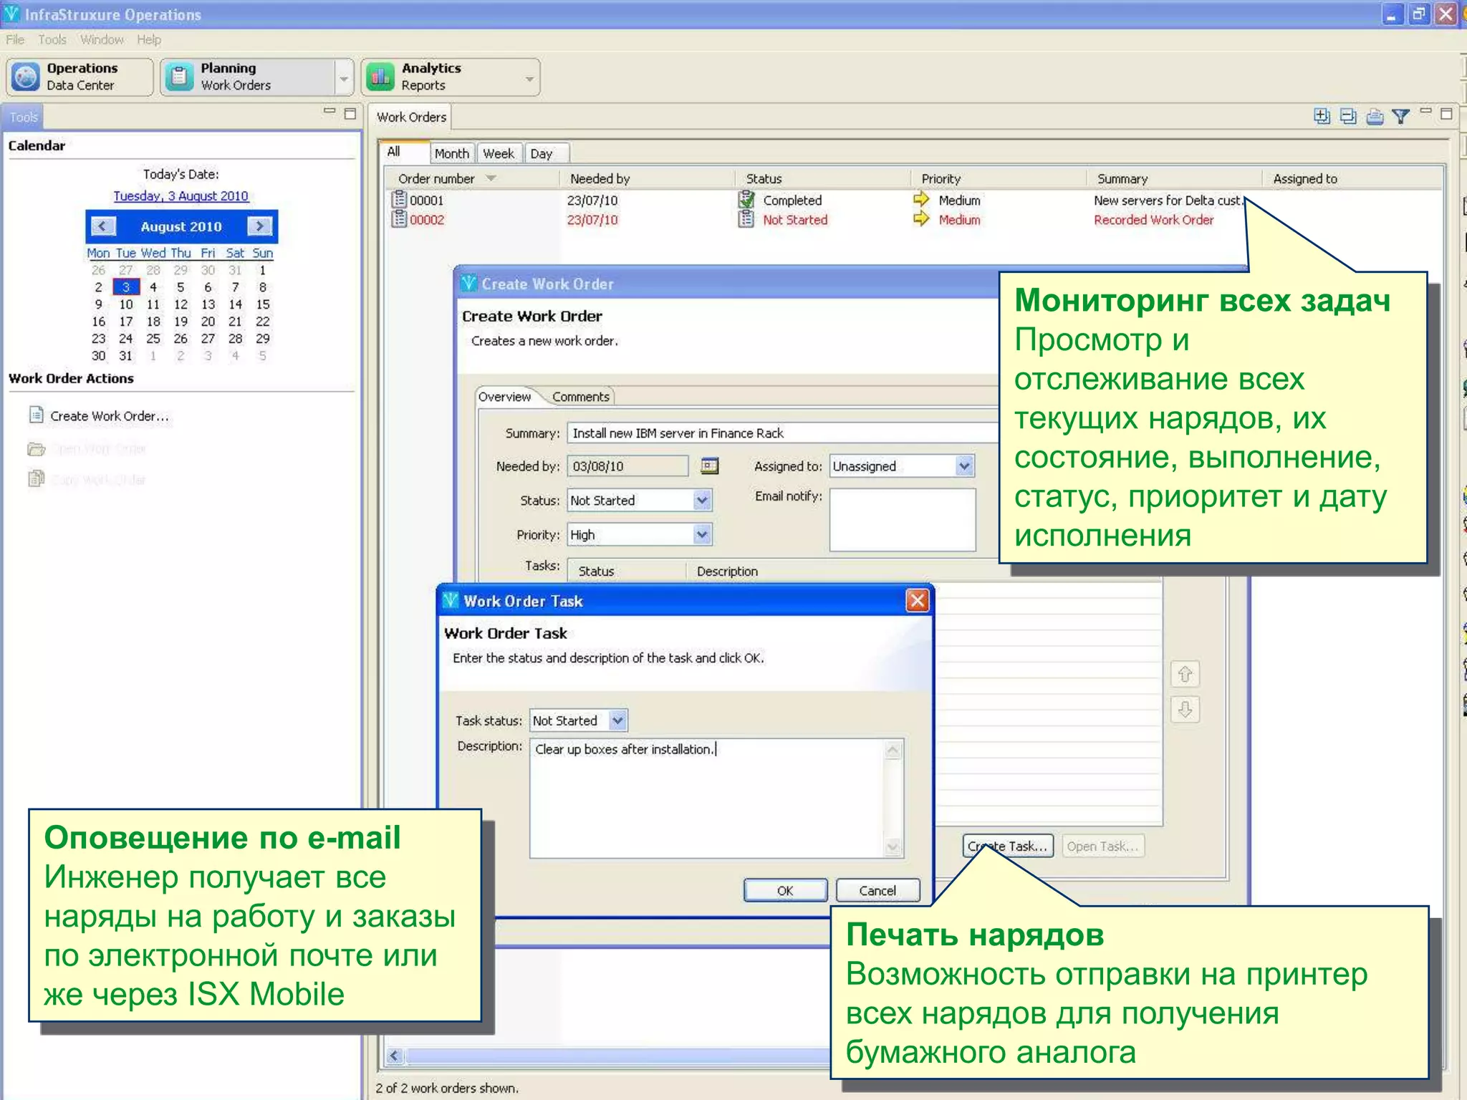The width and height of the screenshot is (1467, 1100).
Task: Click OK in Work Order Task dialog
Action: [x=785, y=890]
